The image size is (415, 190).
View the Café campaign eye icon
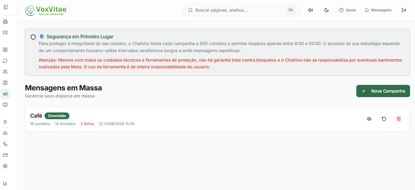point(369,119)
